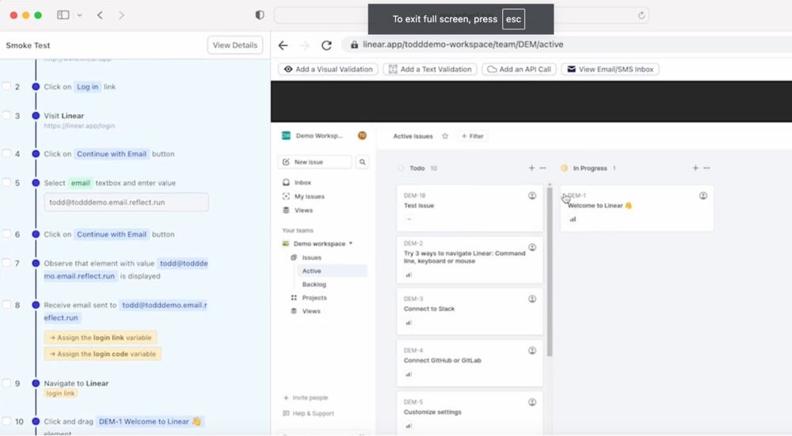Click the email value field in step 5
The height and width of the screenshot is (436, 792).
(126, 202)
